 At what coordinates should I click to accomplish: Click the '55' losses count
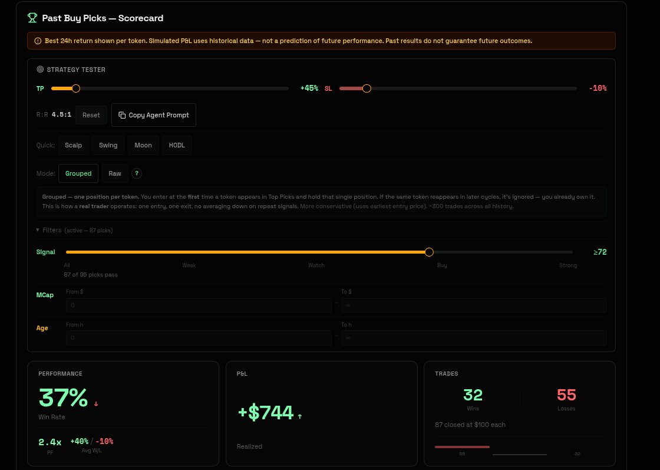(566, 395)
